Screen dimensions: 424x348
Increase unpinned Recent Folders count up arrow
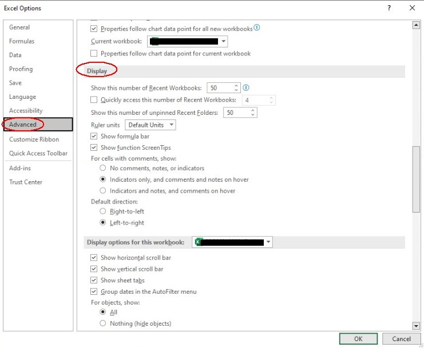(252, 110)
